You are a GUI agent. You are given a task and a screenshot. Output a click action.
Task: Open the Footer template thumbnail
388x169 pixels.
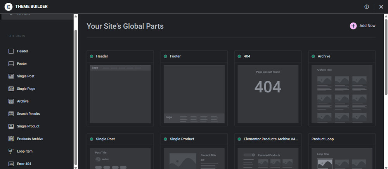(194, 94)
